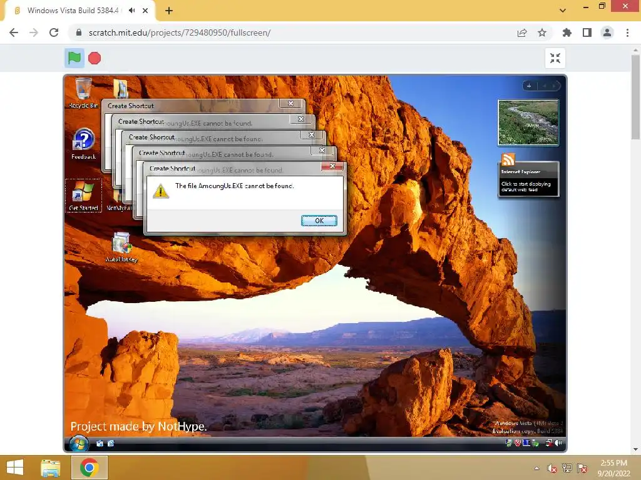Close the third Create Shortcut dialog
Image resolution: width=641 pixels, height=480 pixels.
pyautogui.click(x=312, y=135)
